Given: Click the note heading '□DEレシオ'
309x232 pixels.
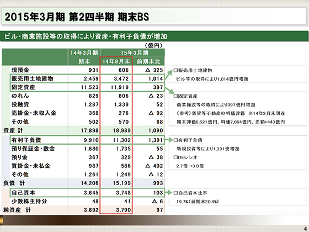Looking at the screenshot, I should (185, 157).
